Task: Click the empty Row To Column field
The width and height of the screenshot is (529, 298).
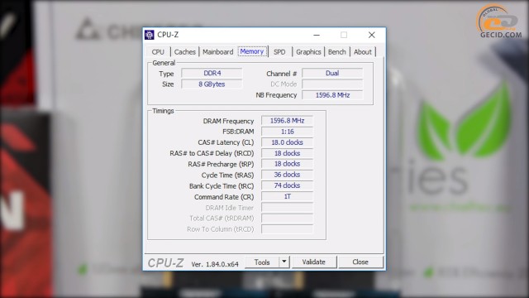Action: pos(287,229)
